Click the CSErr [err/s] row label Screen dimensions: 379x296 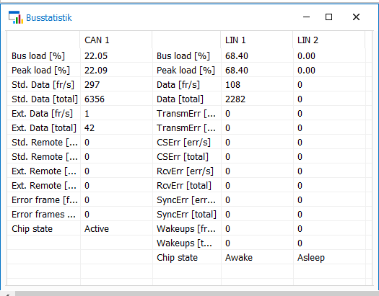(x=183, y=142)
